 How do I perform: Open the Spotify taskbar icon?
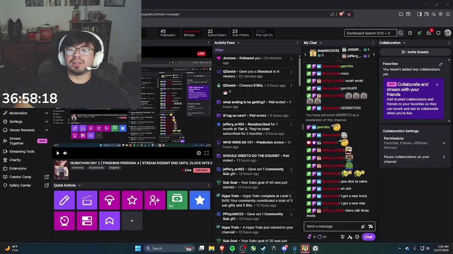(232, 248)
